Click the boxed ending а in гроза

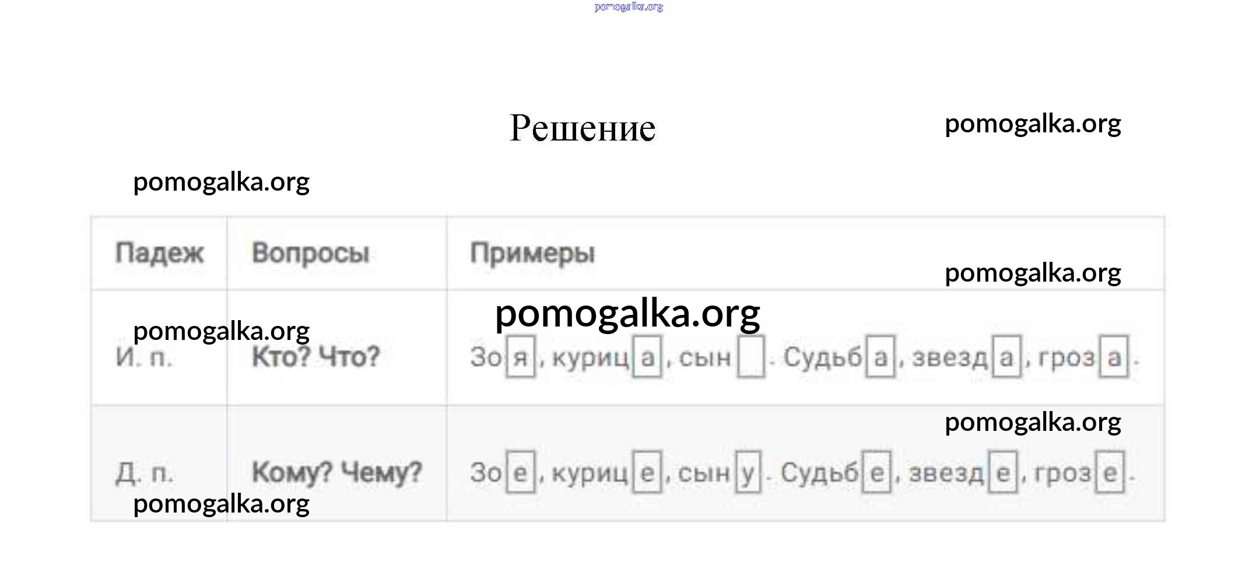[1114, 357]
